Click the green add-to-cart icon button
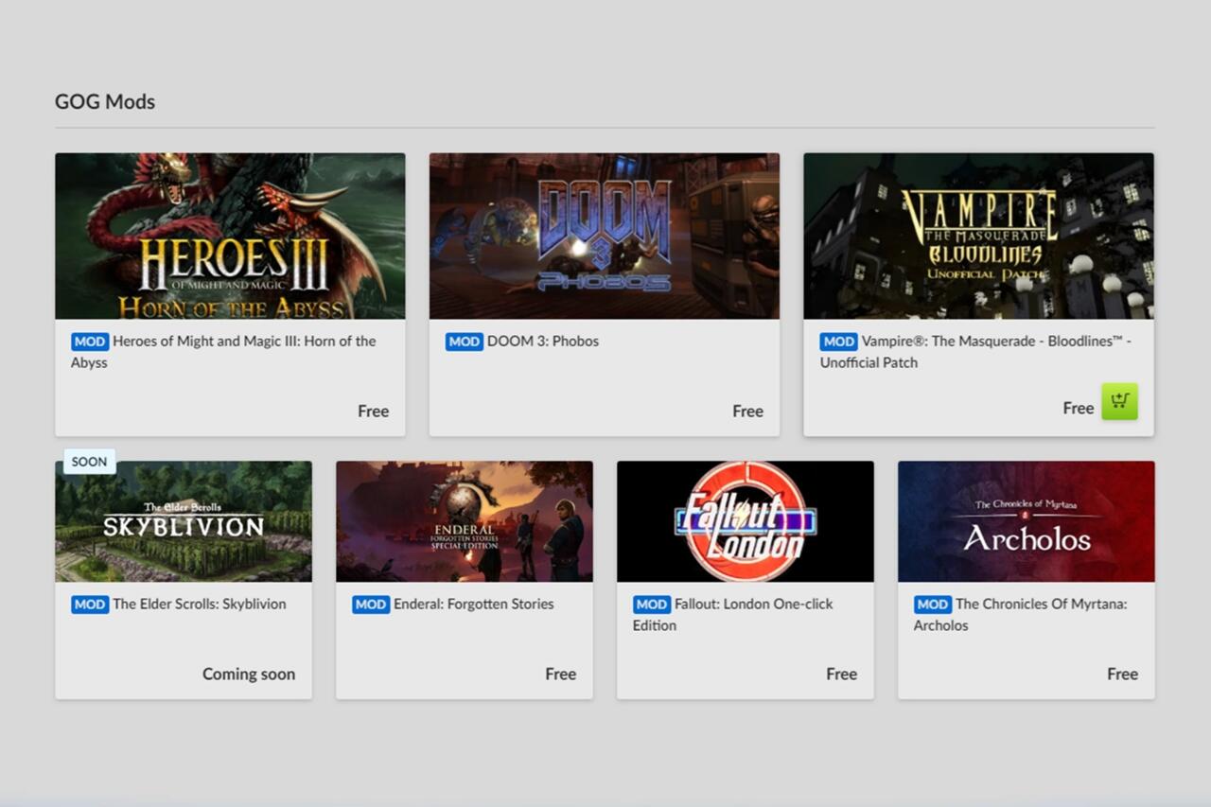Image resolution: width=1211 pixels, height=807 pixels. tap(1119, 402)
